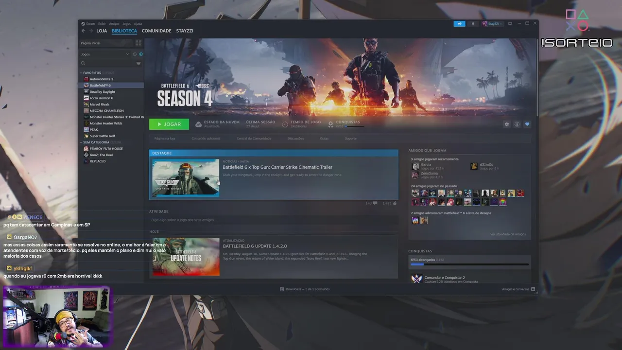Open d31m0s friend avatar
This screenshot has width=622, height=350.
(x=474, y=166)
